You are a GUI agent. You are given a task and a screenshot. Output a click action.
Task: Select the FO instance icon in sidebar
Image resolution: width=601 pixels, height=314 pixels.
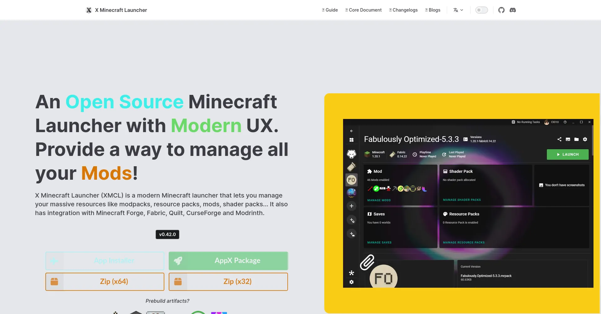tap(352, 180)
